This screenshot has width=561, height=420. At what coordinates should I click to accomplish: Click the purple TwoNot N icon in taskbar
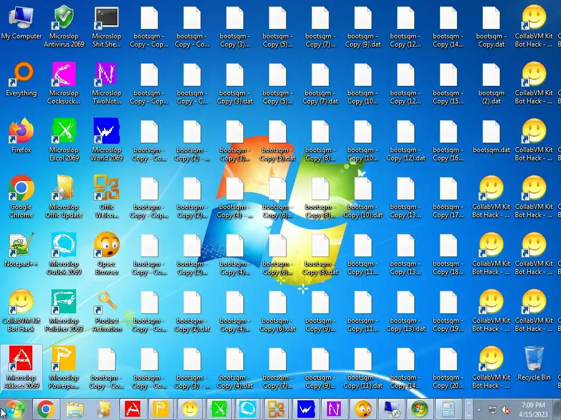click(334, 409)
